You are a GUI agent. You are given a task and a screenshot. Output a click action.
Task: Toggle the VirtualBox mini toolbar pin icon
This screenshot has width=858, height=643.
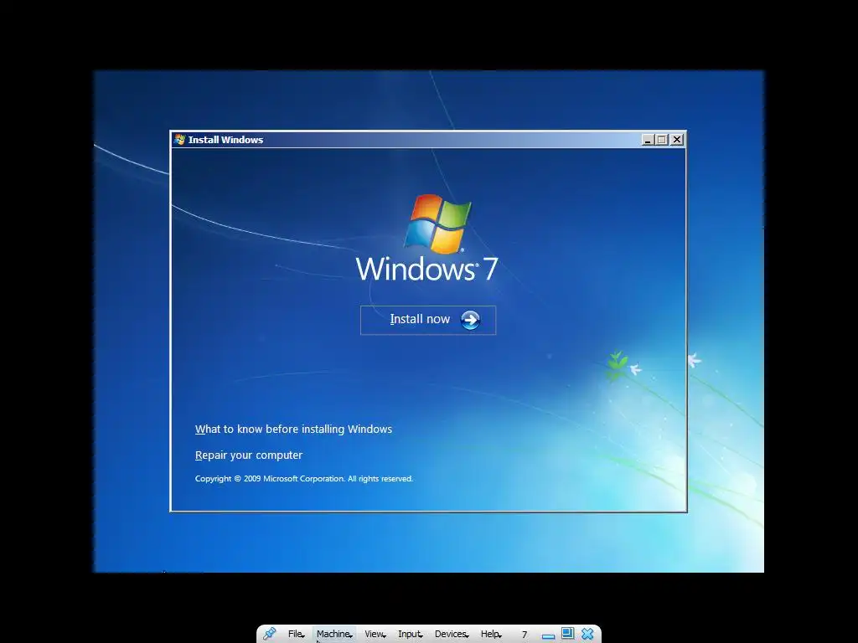269,634
